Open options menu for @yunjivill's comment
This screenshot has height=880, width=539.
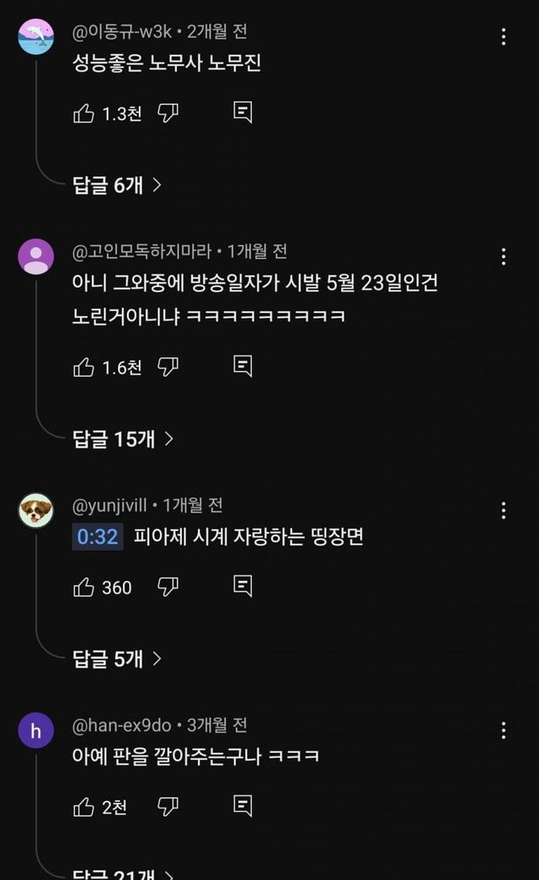[x=503, y=510]
